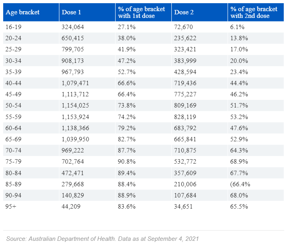Select the 95+ age bracket cell
This screenshot has height=246, width=285.
12,207
